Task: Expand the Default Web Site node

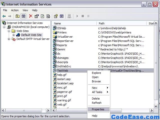Action: tap(13, 35)
